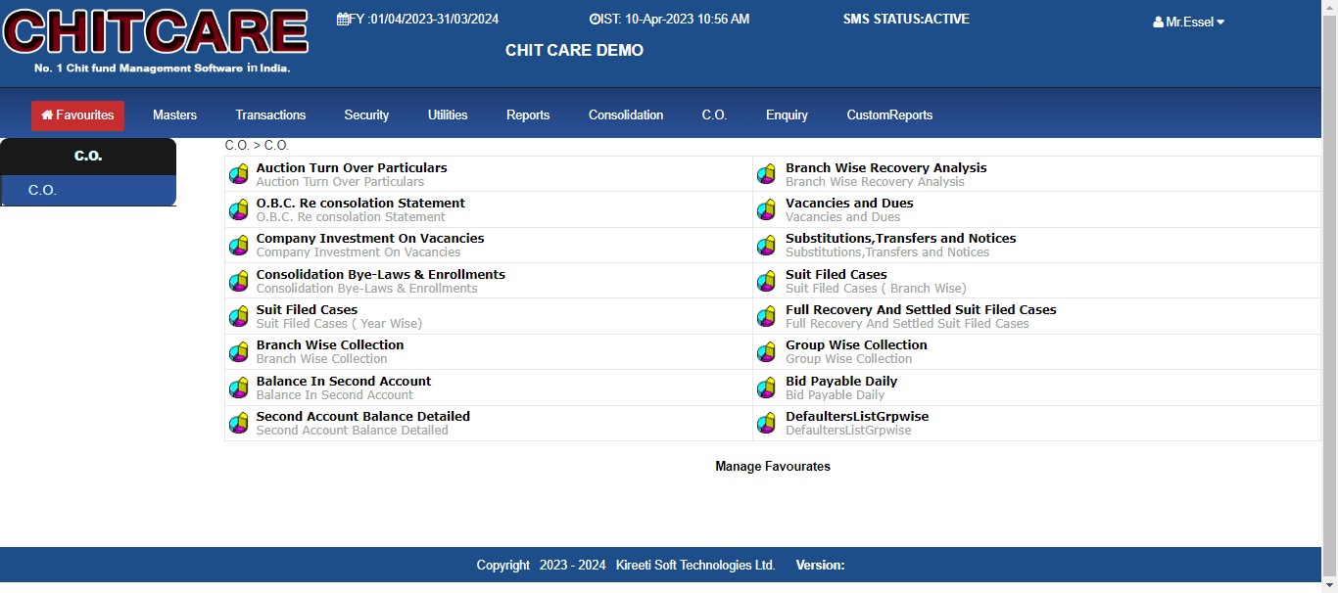Open the Transactions menu
This screenshot has width=1338, height=593.
(270, 115)
